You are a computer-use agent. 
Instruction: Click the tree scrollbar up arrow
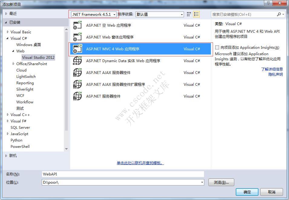[x=66, y=29]
